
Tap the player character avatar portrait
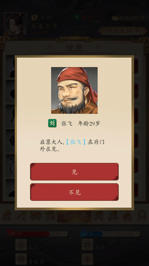point(16,23)
